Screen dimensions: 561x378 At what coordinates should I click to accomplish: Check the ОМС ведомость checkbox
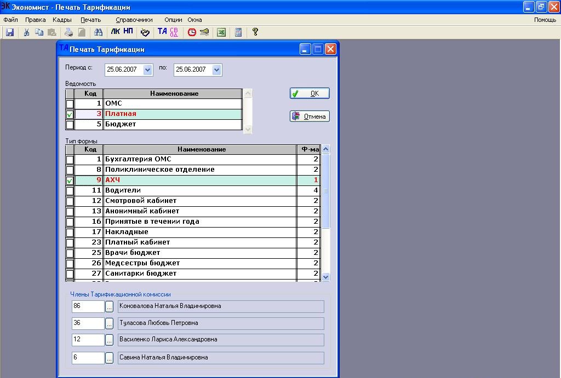(70, 104)
